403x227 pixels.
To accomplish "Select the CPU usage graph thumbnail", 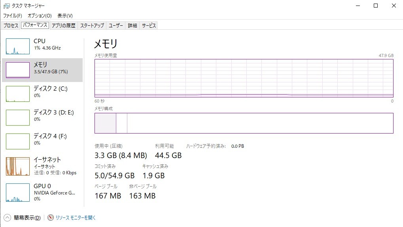I will click(18, 46).
